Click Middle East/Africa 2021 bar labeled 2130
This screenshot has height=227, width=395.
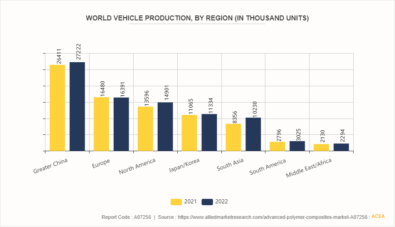pyautogui.click(x=321, y=148)
